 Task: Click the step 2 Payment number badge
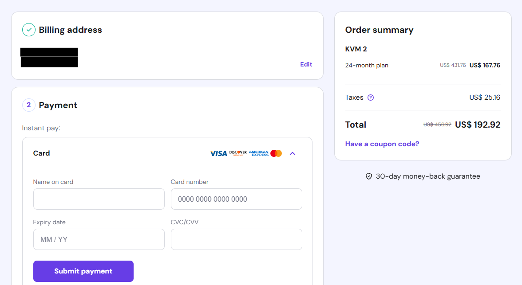tap(29, 105)
